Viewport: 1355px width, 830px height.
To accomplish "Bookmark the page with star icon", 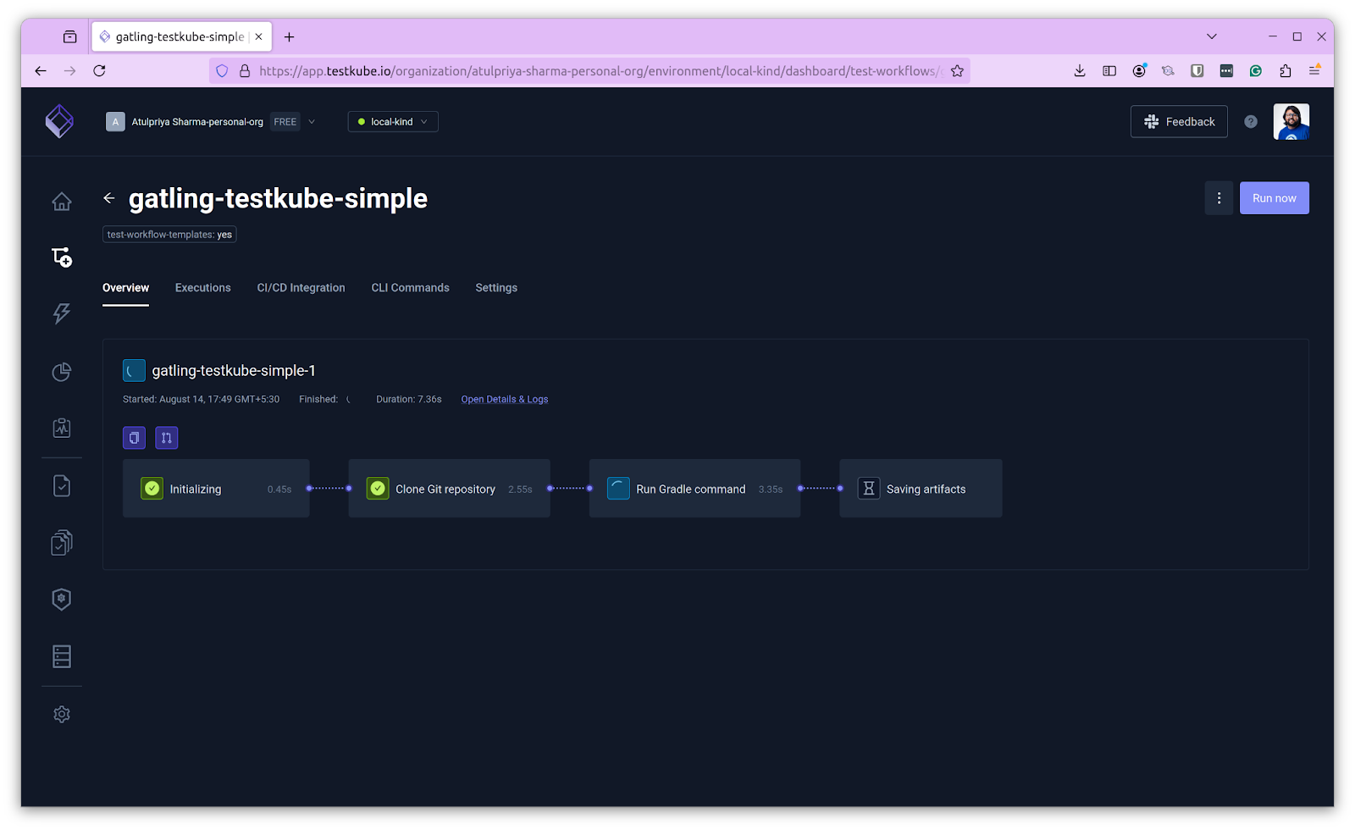I will tap(957, 71).
